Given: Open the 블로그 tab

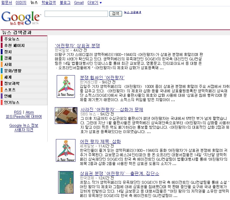Looking at the screenshot, I should pos(65,3).
